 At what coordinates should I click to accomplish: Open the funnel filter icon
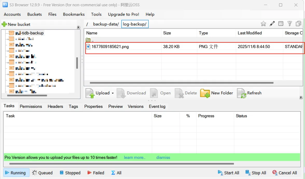[x=290, y=24]
